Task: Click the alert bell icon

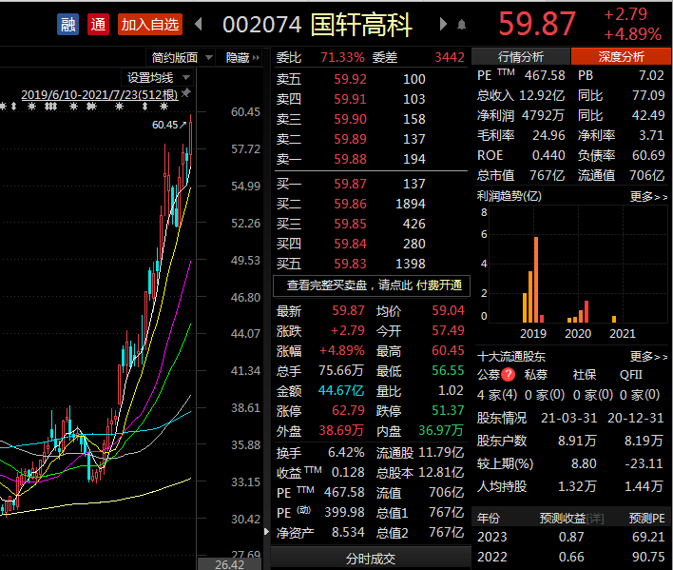Action: pos(461,25)
